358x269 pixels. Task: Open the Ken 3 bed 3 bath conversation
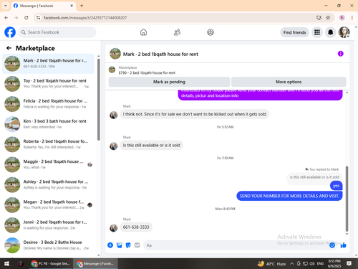tap(48, 124)
